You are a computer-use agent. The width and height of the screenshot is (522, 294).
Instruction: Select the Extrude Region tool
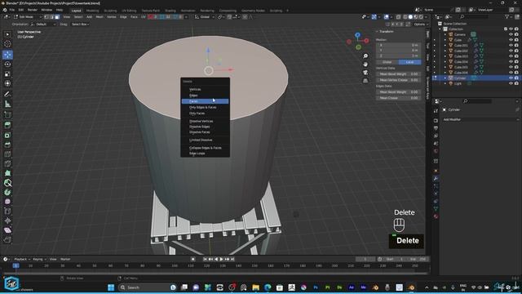[7, 125]
